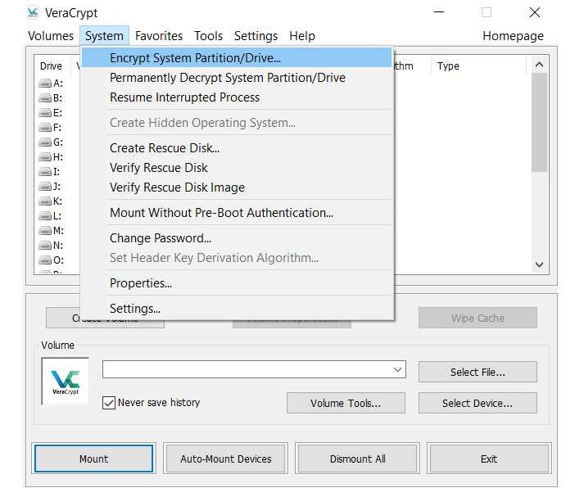Open the Tools menu

click(208, 36)
